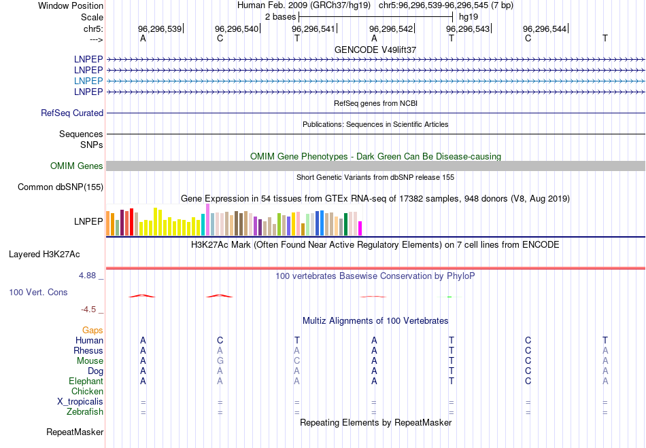
Task: Open 100 vertebrates Basewise Conservation by PhyloP title
Action: (375, 276)
